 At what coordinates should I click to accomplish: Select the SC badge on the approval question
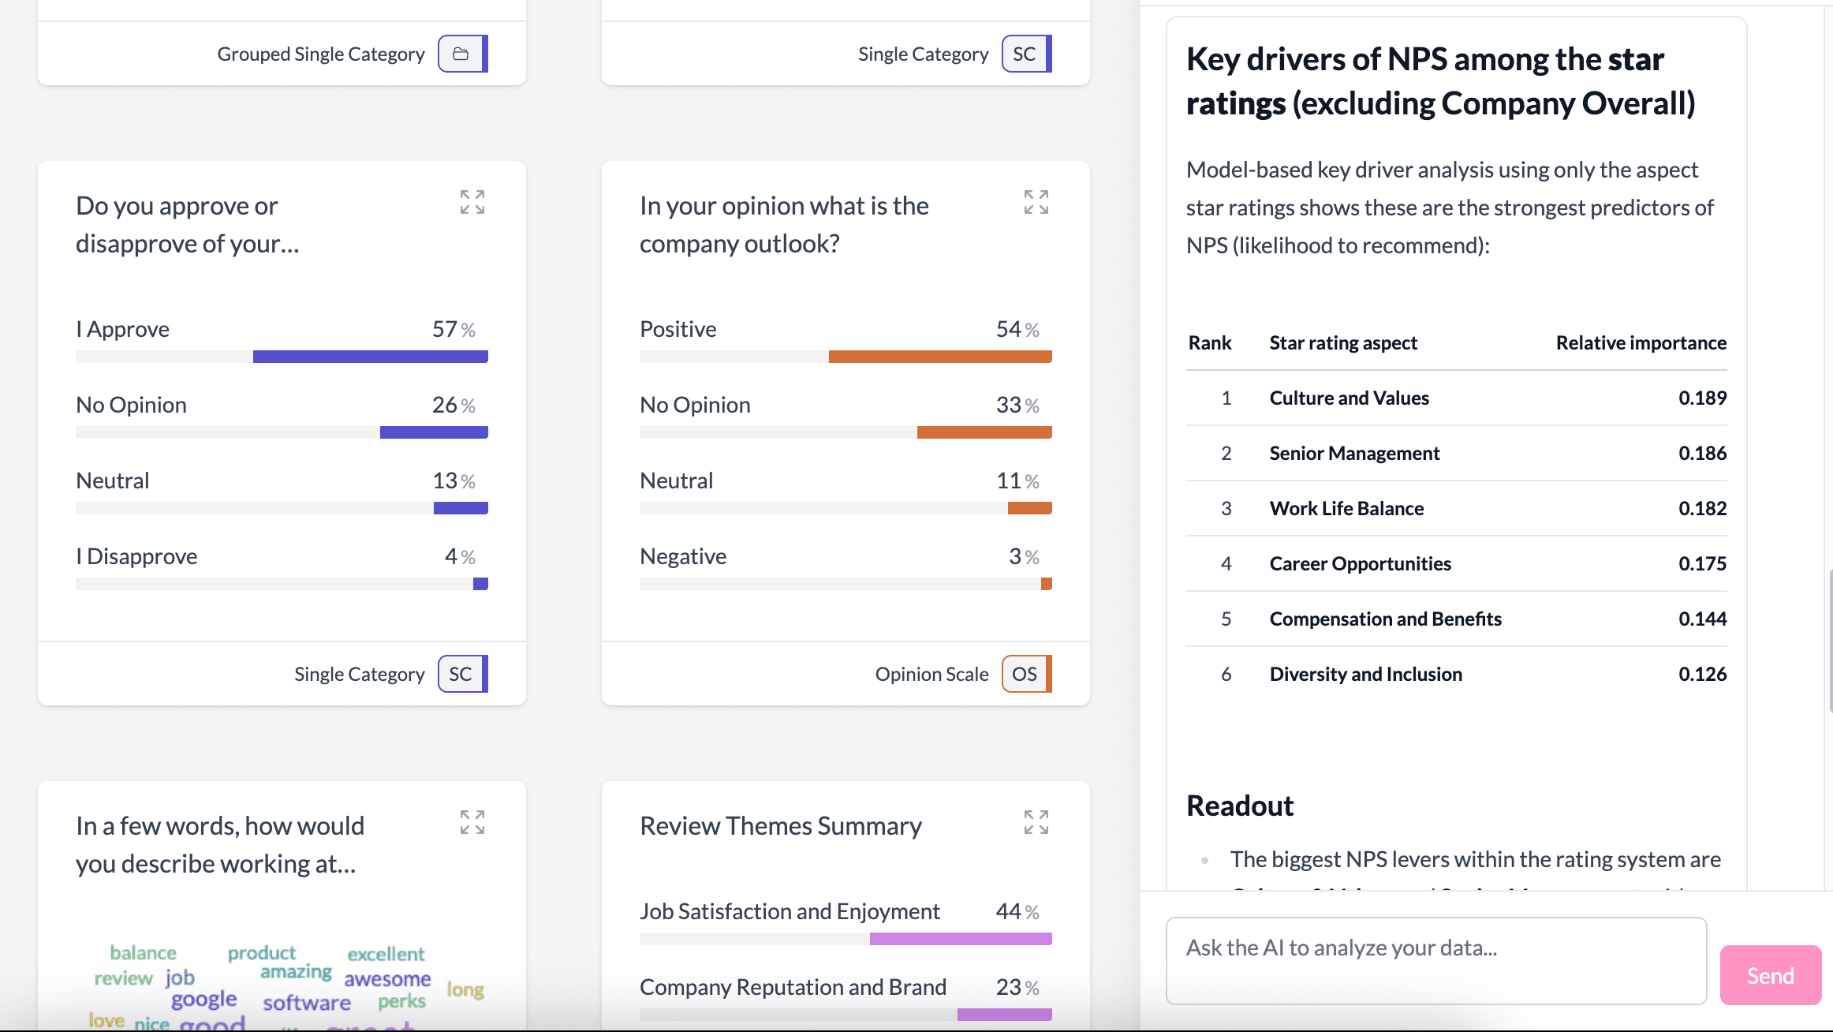pos(461,674)
